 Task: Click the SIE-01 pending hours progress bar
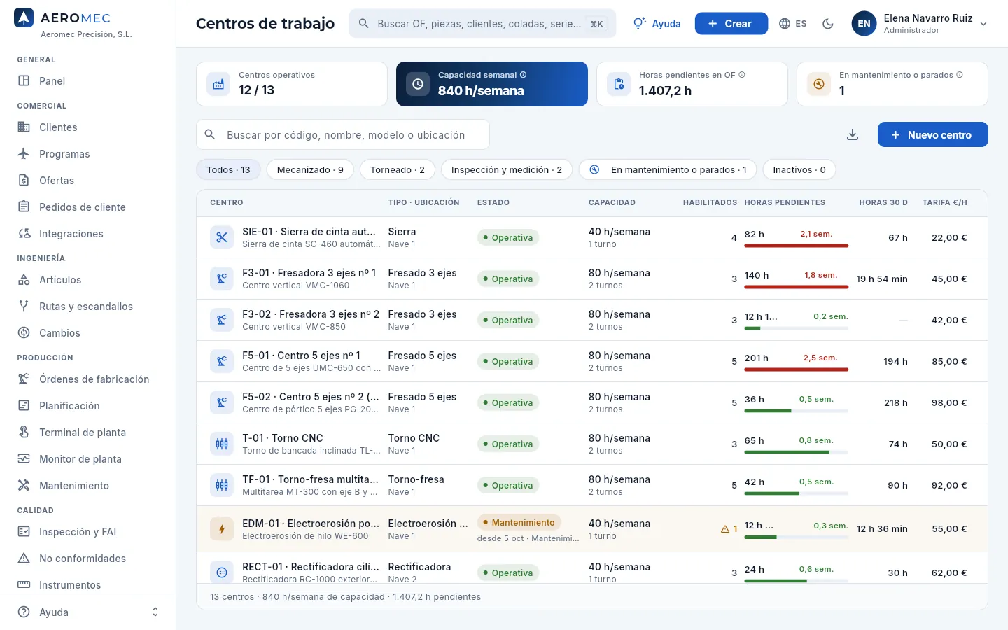pyautogui.click(x=797, y=246)
